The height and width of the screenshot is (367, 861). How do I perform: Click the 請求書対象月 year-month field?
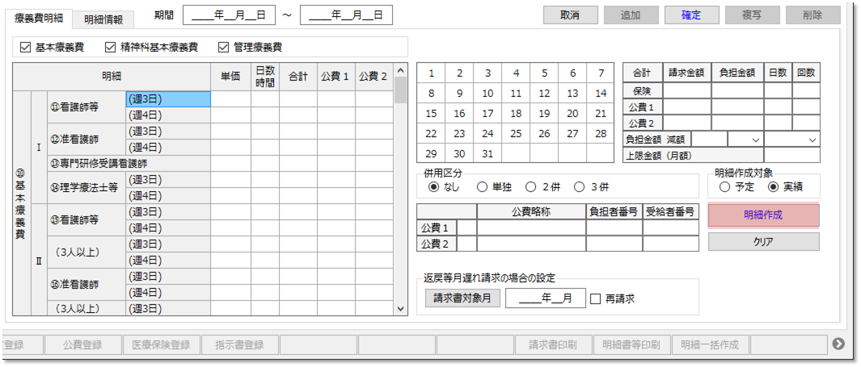545,298
